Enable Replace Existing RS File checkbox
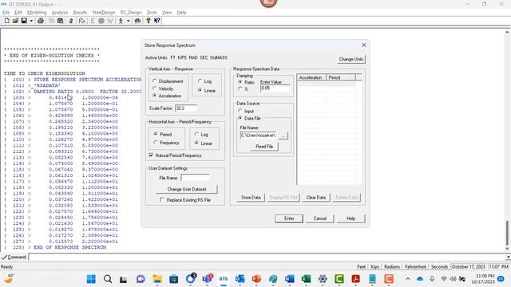The image size is (511, 287). [x=162, y=200]
